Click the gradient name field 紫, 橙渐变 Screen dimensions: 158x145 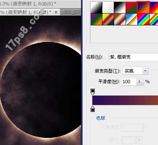tap(134, 57)
